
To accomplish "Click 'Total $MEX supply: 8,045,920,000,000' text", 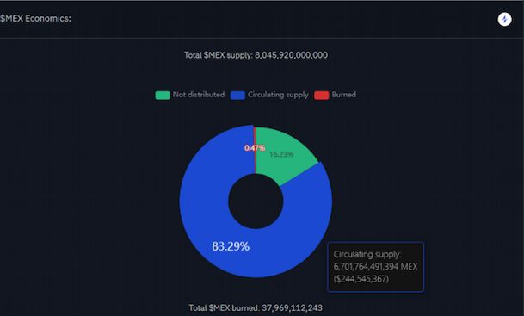I will point(256,55).
